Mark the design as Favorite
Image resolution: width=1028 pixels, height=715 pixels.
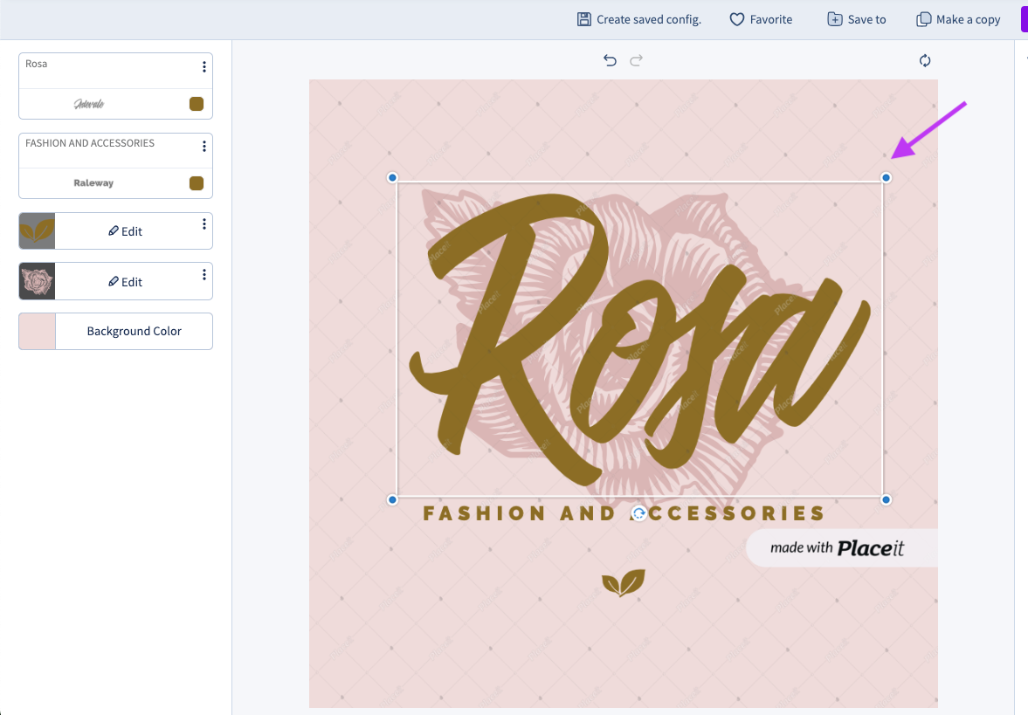click(761, 19)
